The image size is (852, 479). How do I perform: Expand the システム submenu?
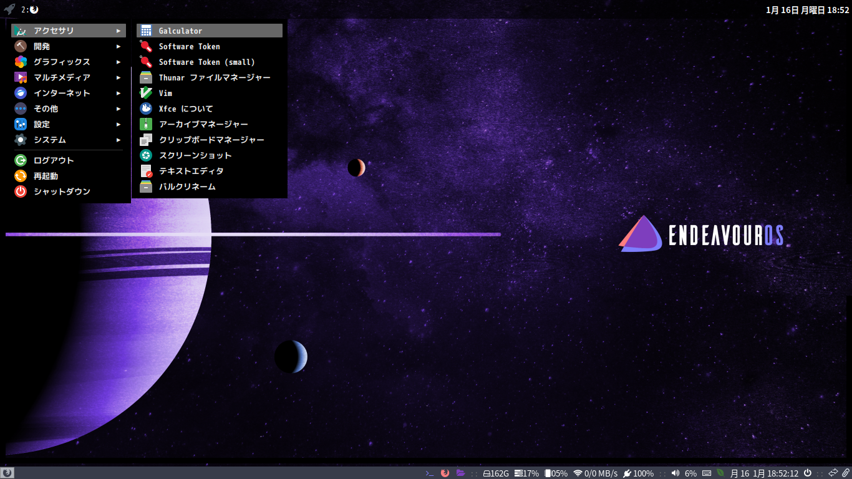click(x=69, y=140)
